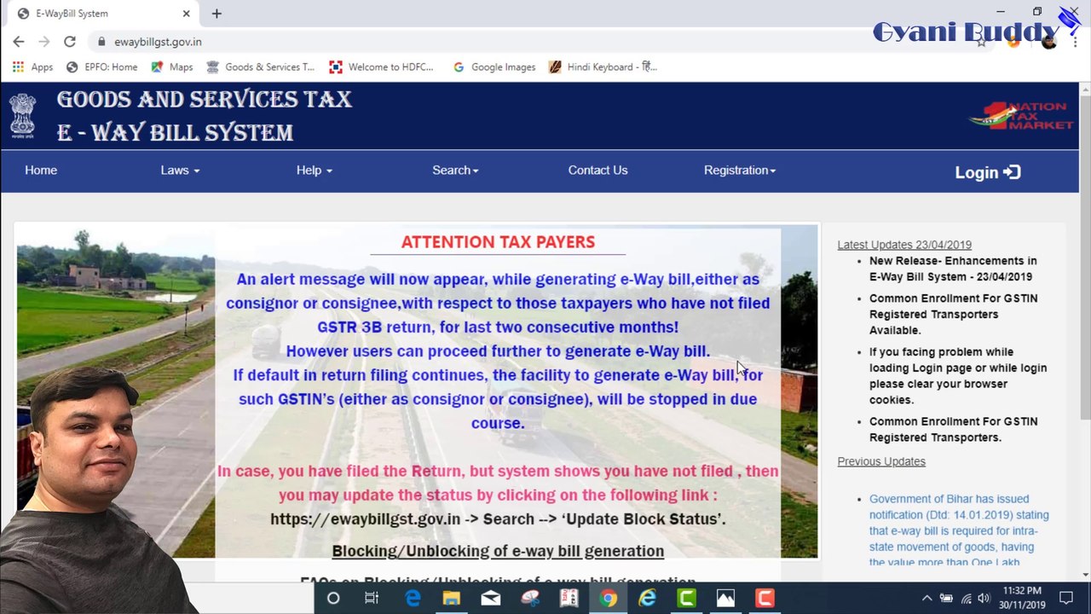Image resolution: width=1091 pixels, height=614 pixels.
Task: Expand the Help dropdown menu
Action: [x=315, y=171]
